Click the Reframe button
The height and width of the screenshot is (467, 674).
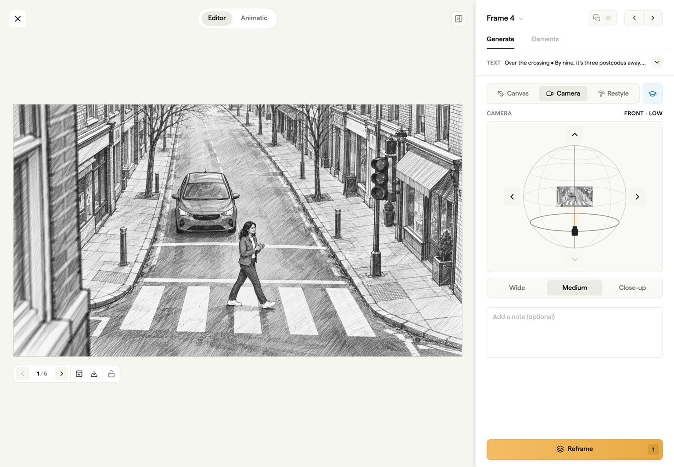[574, 449]
